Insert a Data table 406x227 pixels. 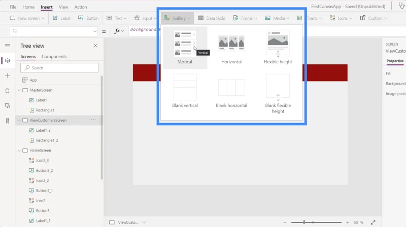212,18
